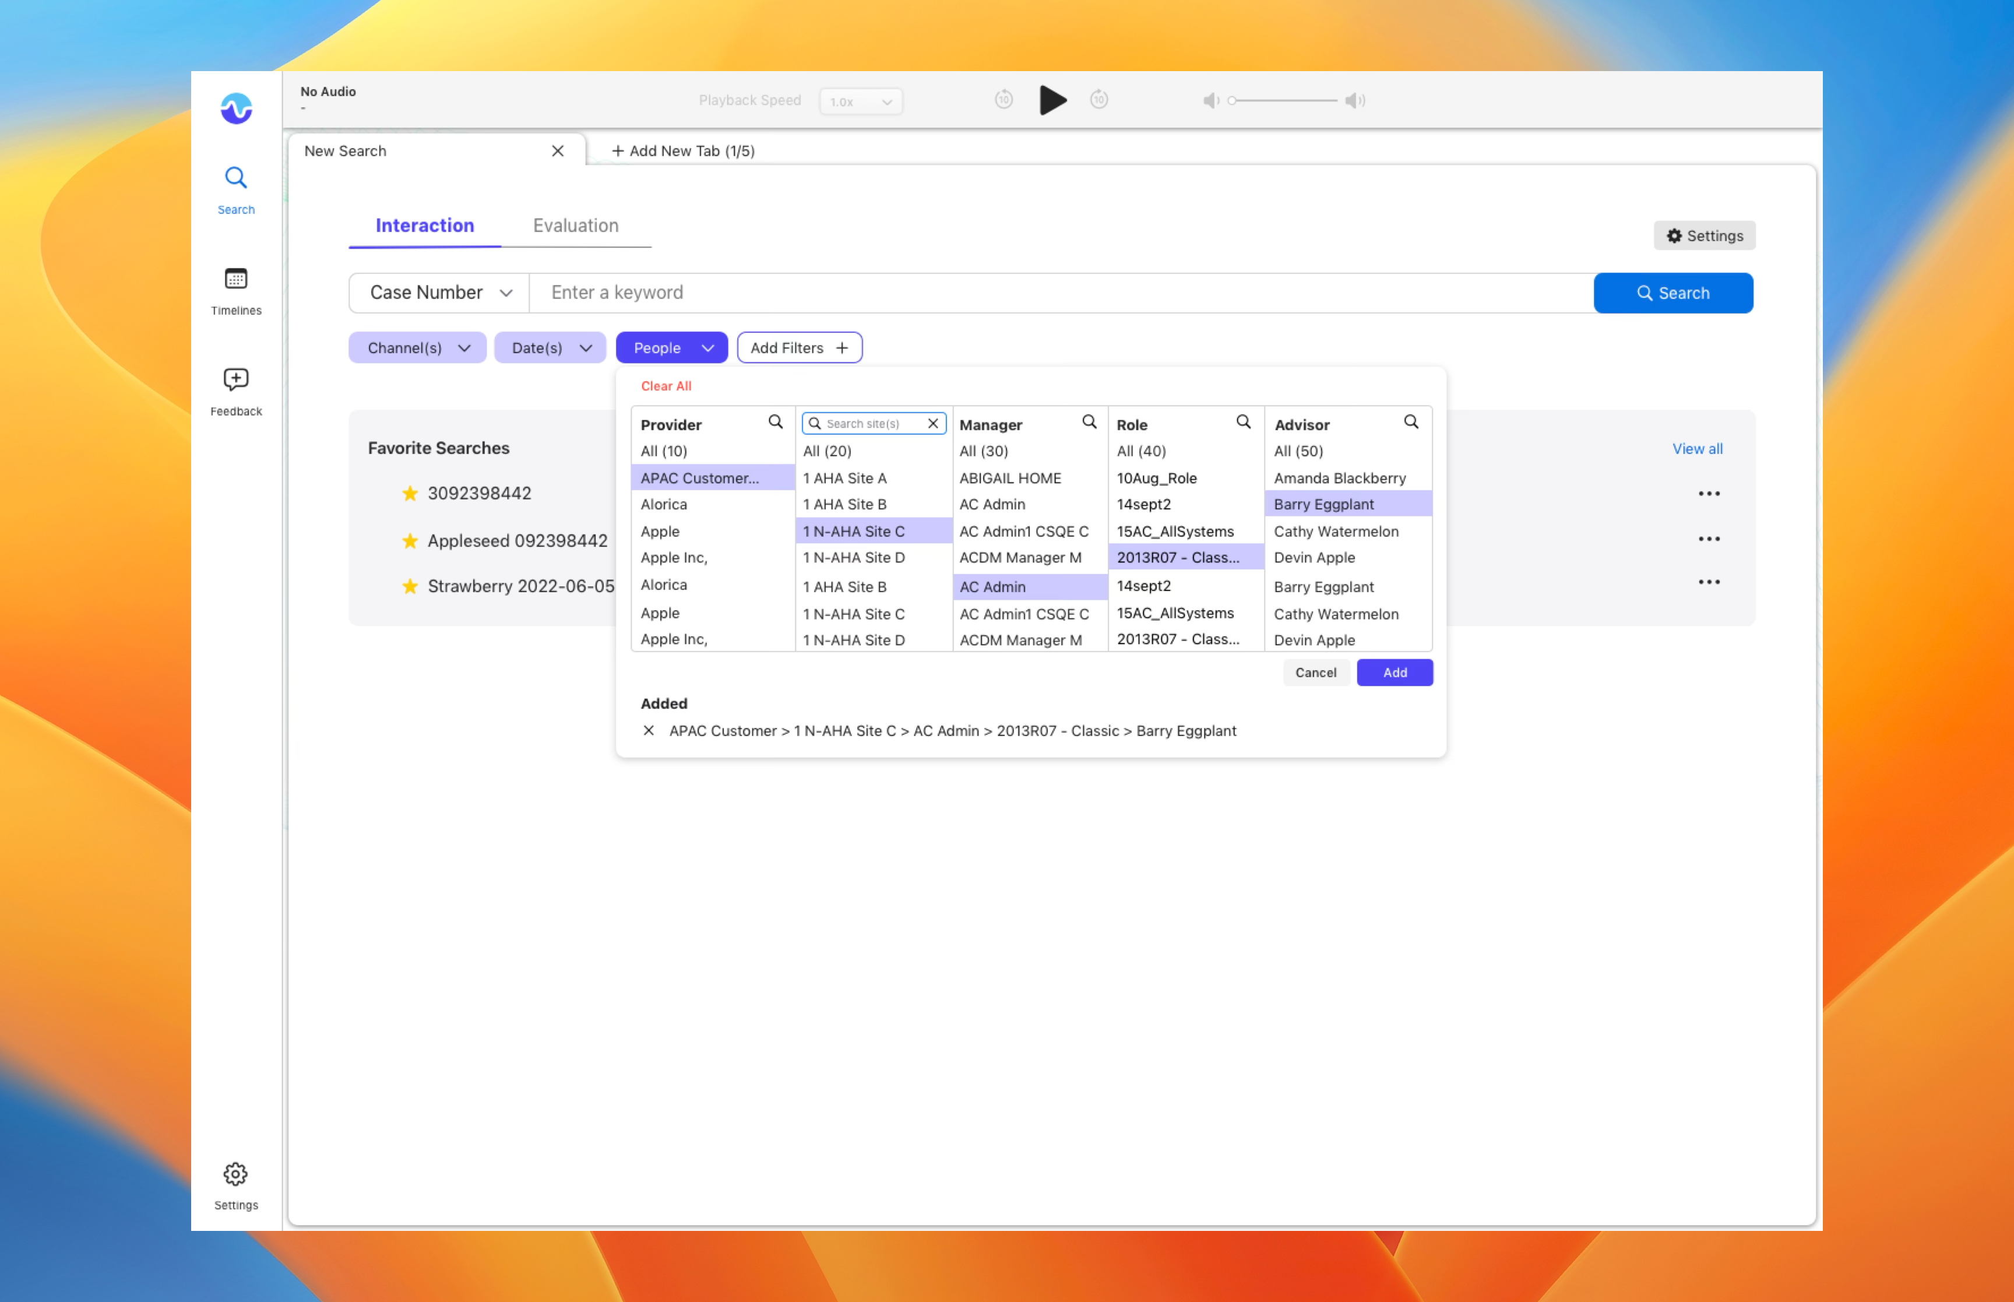Select Alorica in the Provider list
The width and height of the screenshot is (2014, 1302).
[663, 504]
